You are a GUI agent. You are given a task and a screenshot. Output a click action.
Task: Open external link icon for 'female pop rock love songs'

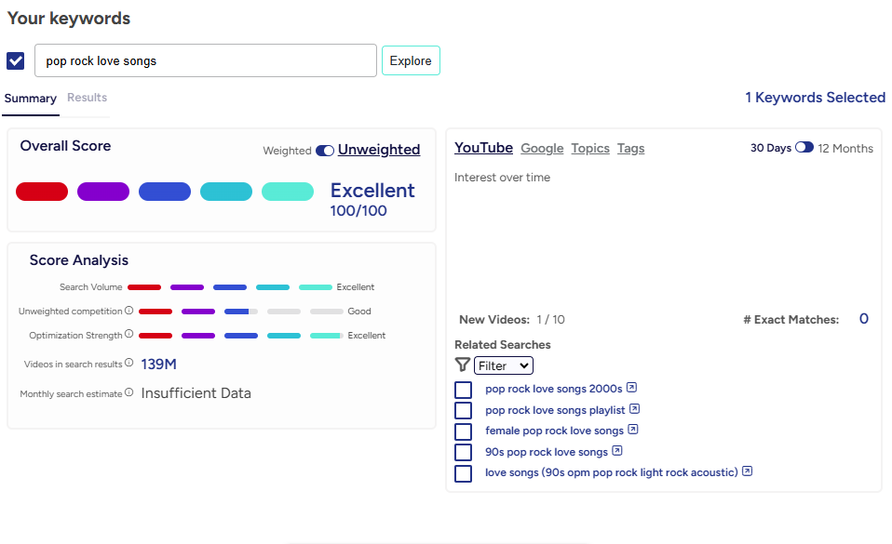(x=633, y=430)
